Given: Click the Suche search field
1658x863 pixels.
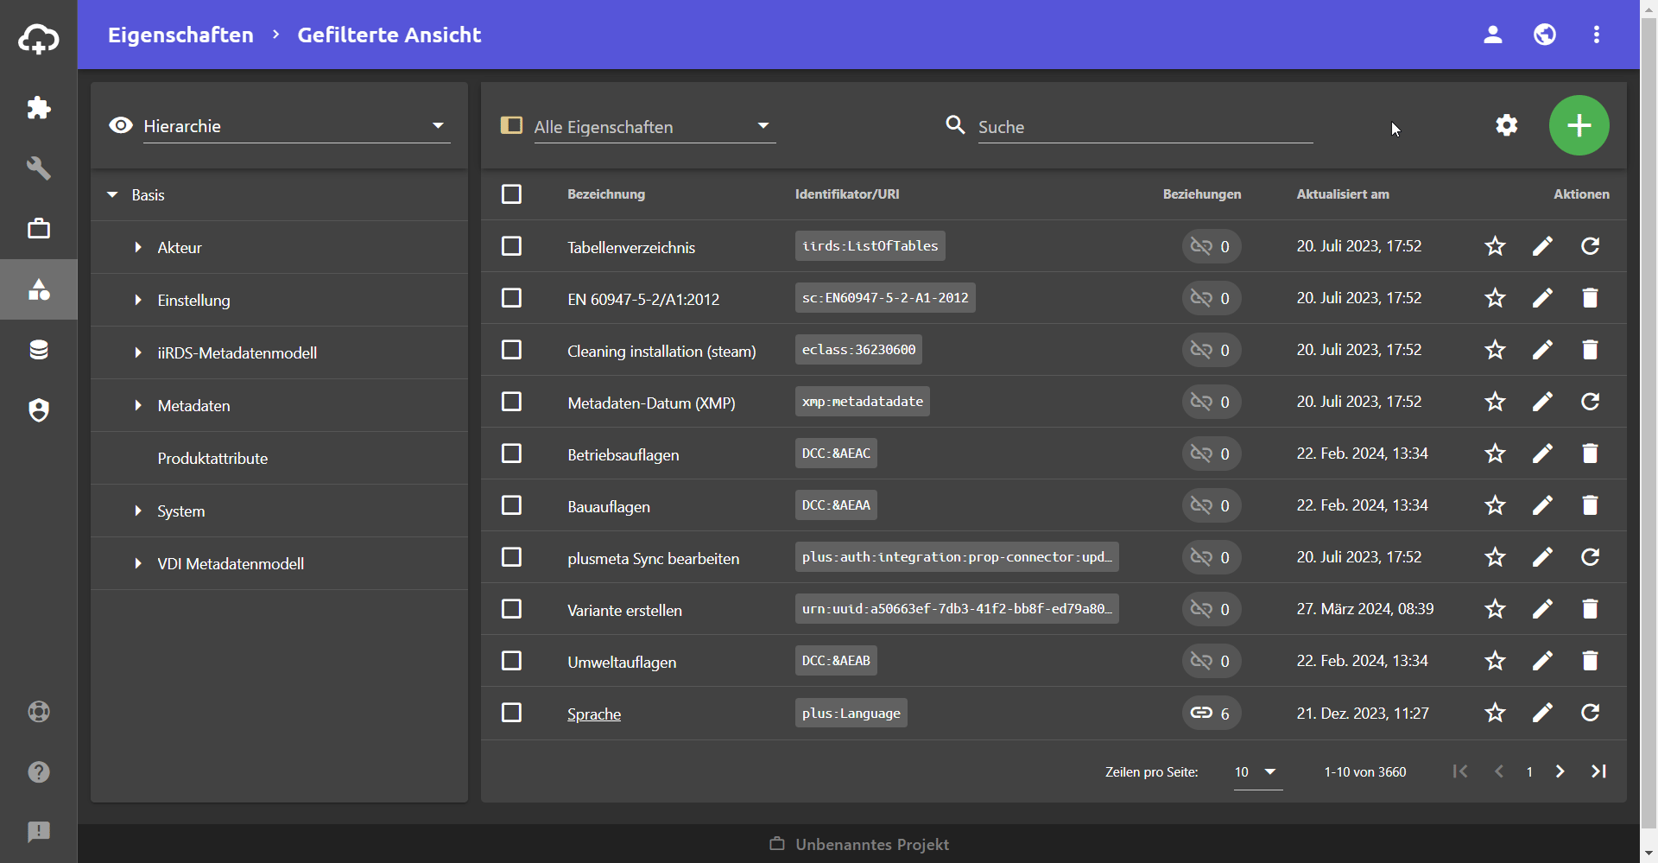Looking at the screenshot, I should [x=1145, y=127].
